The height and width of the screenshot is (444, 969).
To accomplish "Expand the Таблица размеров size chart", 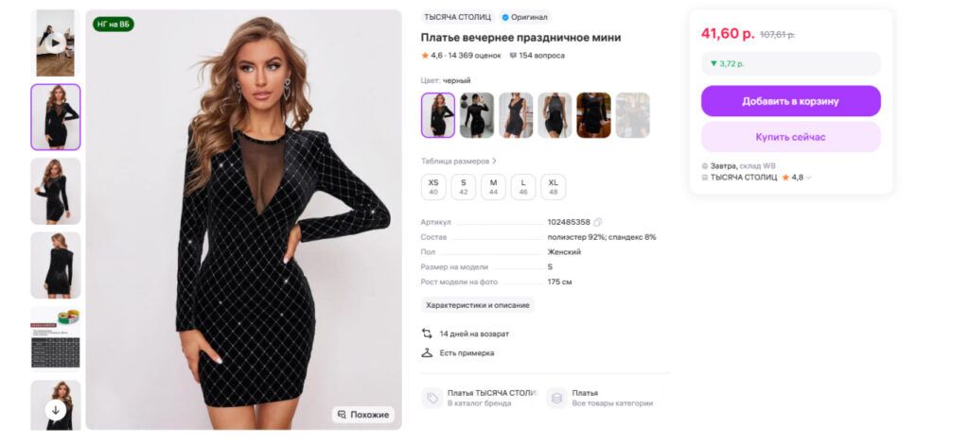I will (459, 161).
